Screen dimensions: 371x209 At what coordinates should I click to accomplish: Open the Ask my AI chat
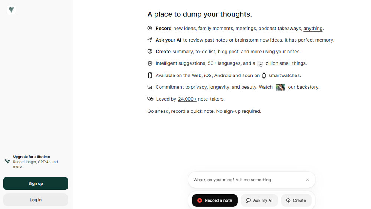pos(259,200)
